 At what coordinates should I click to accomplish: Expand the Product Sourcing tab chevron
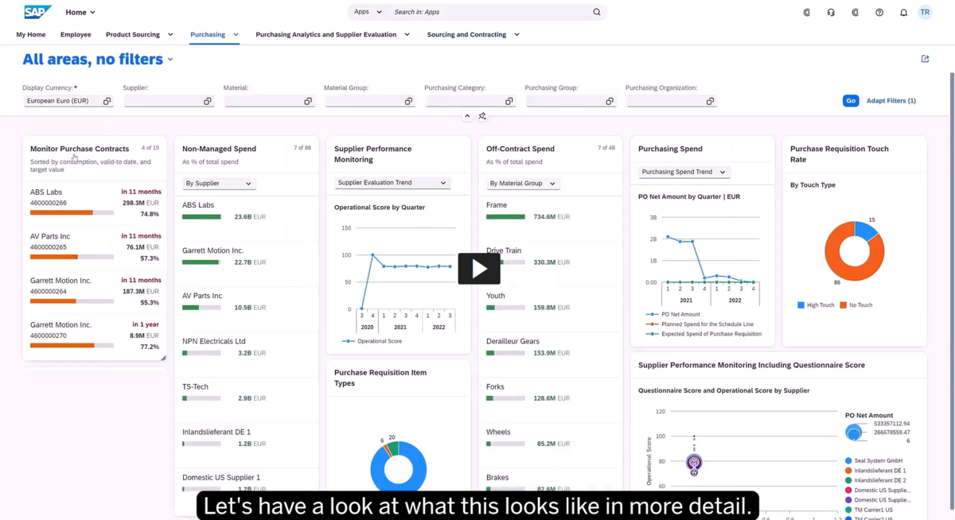click(x=170, y=35)
